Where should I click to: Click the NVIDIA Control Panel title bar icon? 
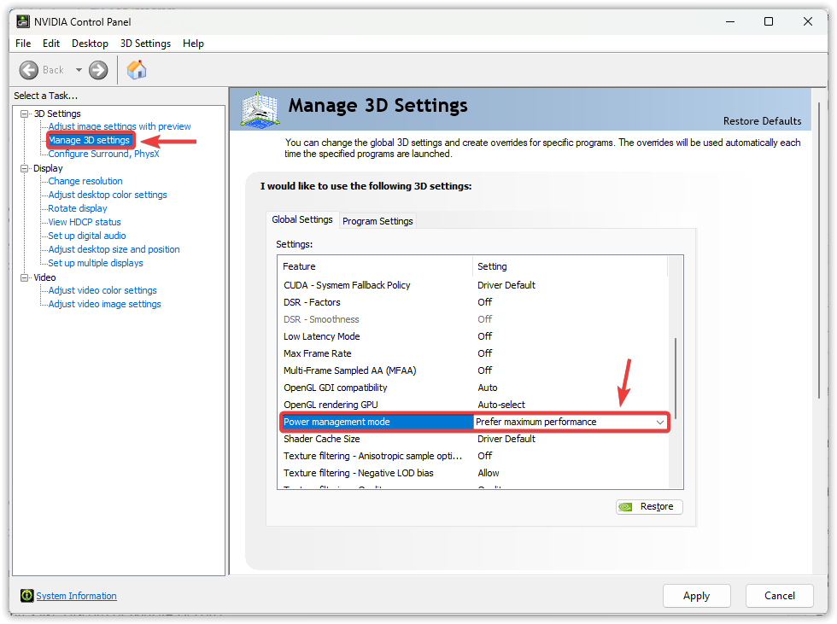(23, 21)
